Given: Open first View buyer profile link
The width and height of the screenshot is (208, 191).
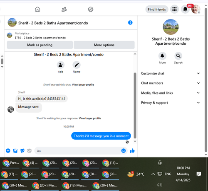Looking at the screenshot, I should [83, 85].
